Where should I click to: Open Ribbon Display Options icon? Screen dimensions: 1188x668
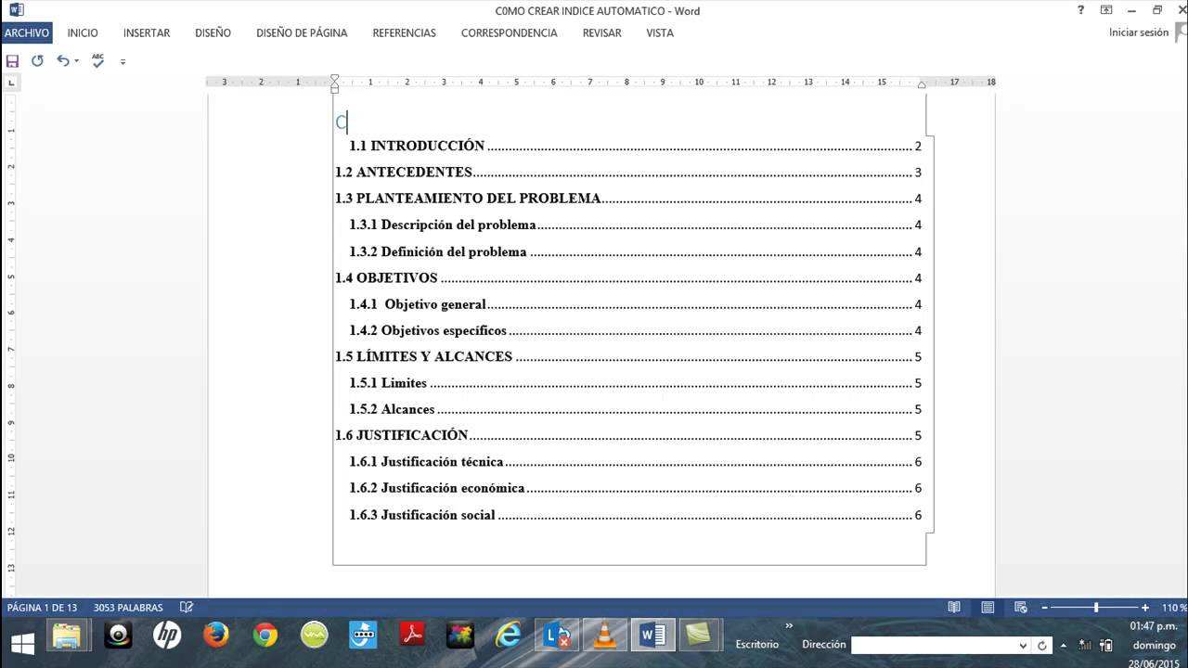click(1106, 10)
